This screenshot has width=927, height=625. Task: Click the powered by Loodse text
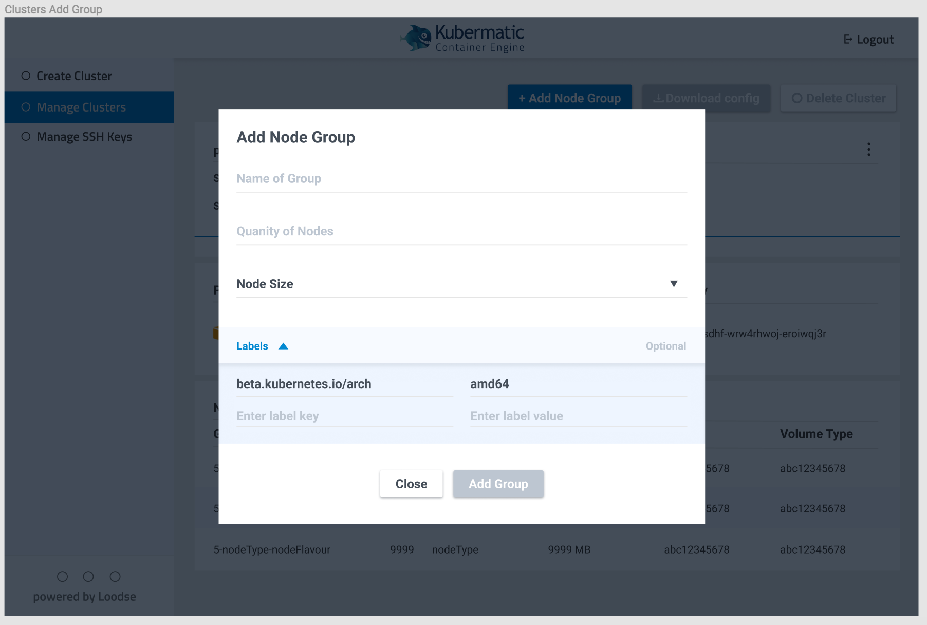point(85,597)
